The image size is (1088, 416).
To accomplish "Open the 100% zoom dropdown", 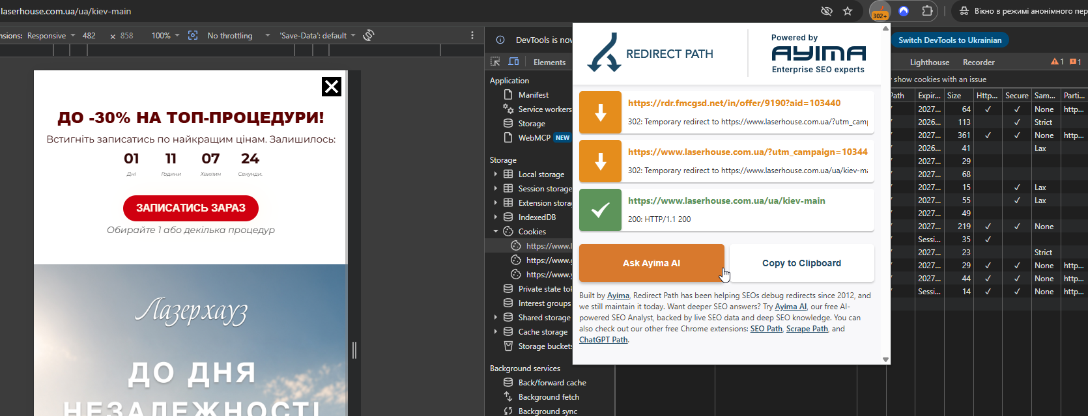I will pos(165,36).
